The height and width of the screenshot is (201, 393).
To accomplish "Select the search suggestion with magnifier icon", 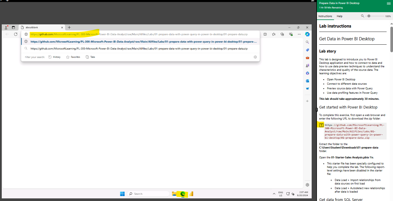I will click(x=140, y=49).
